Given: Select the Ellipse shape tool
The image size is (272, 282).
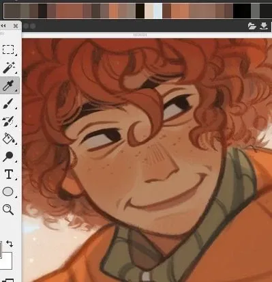Looking at the screenshot, I should point(8,192).
